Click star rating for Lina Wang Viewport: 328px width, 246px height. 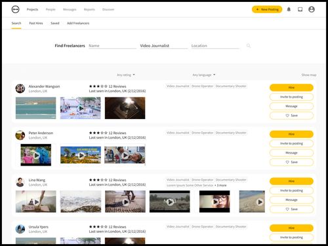coord(98,180)
